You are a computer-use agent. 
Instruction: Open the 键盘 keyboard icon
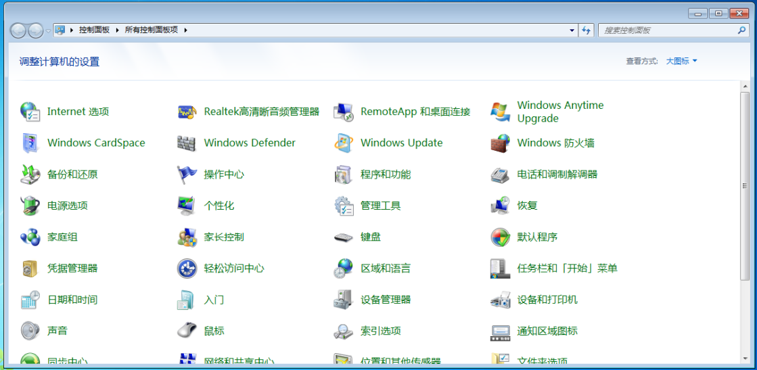344,237
